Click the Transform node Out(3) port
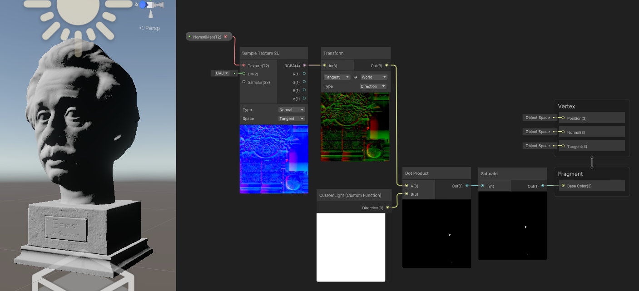 [x=386, y=65]
